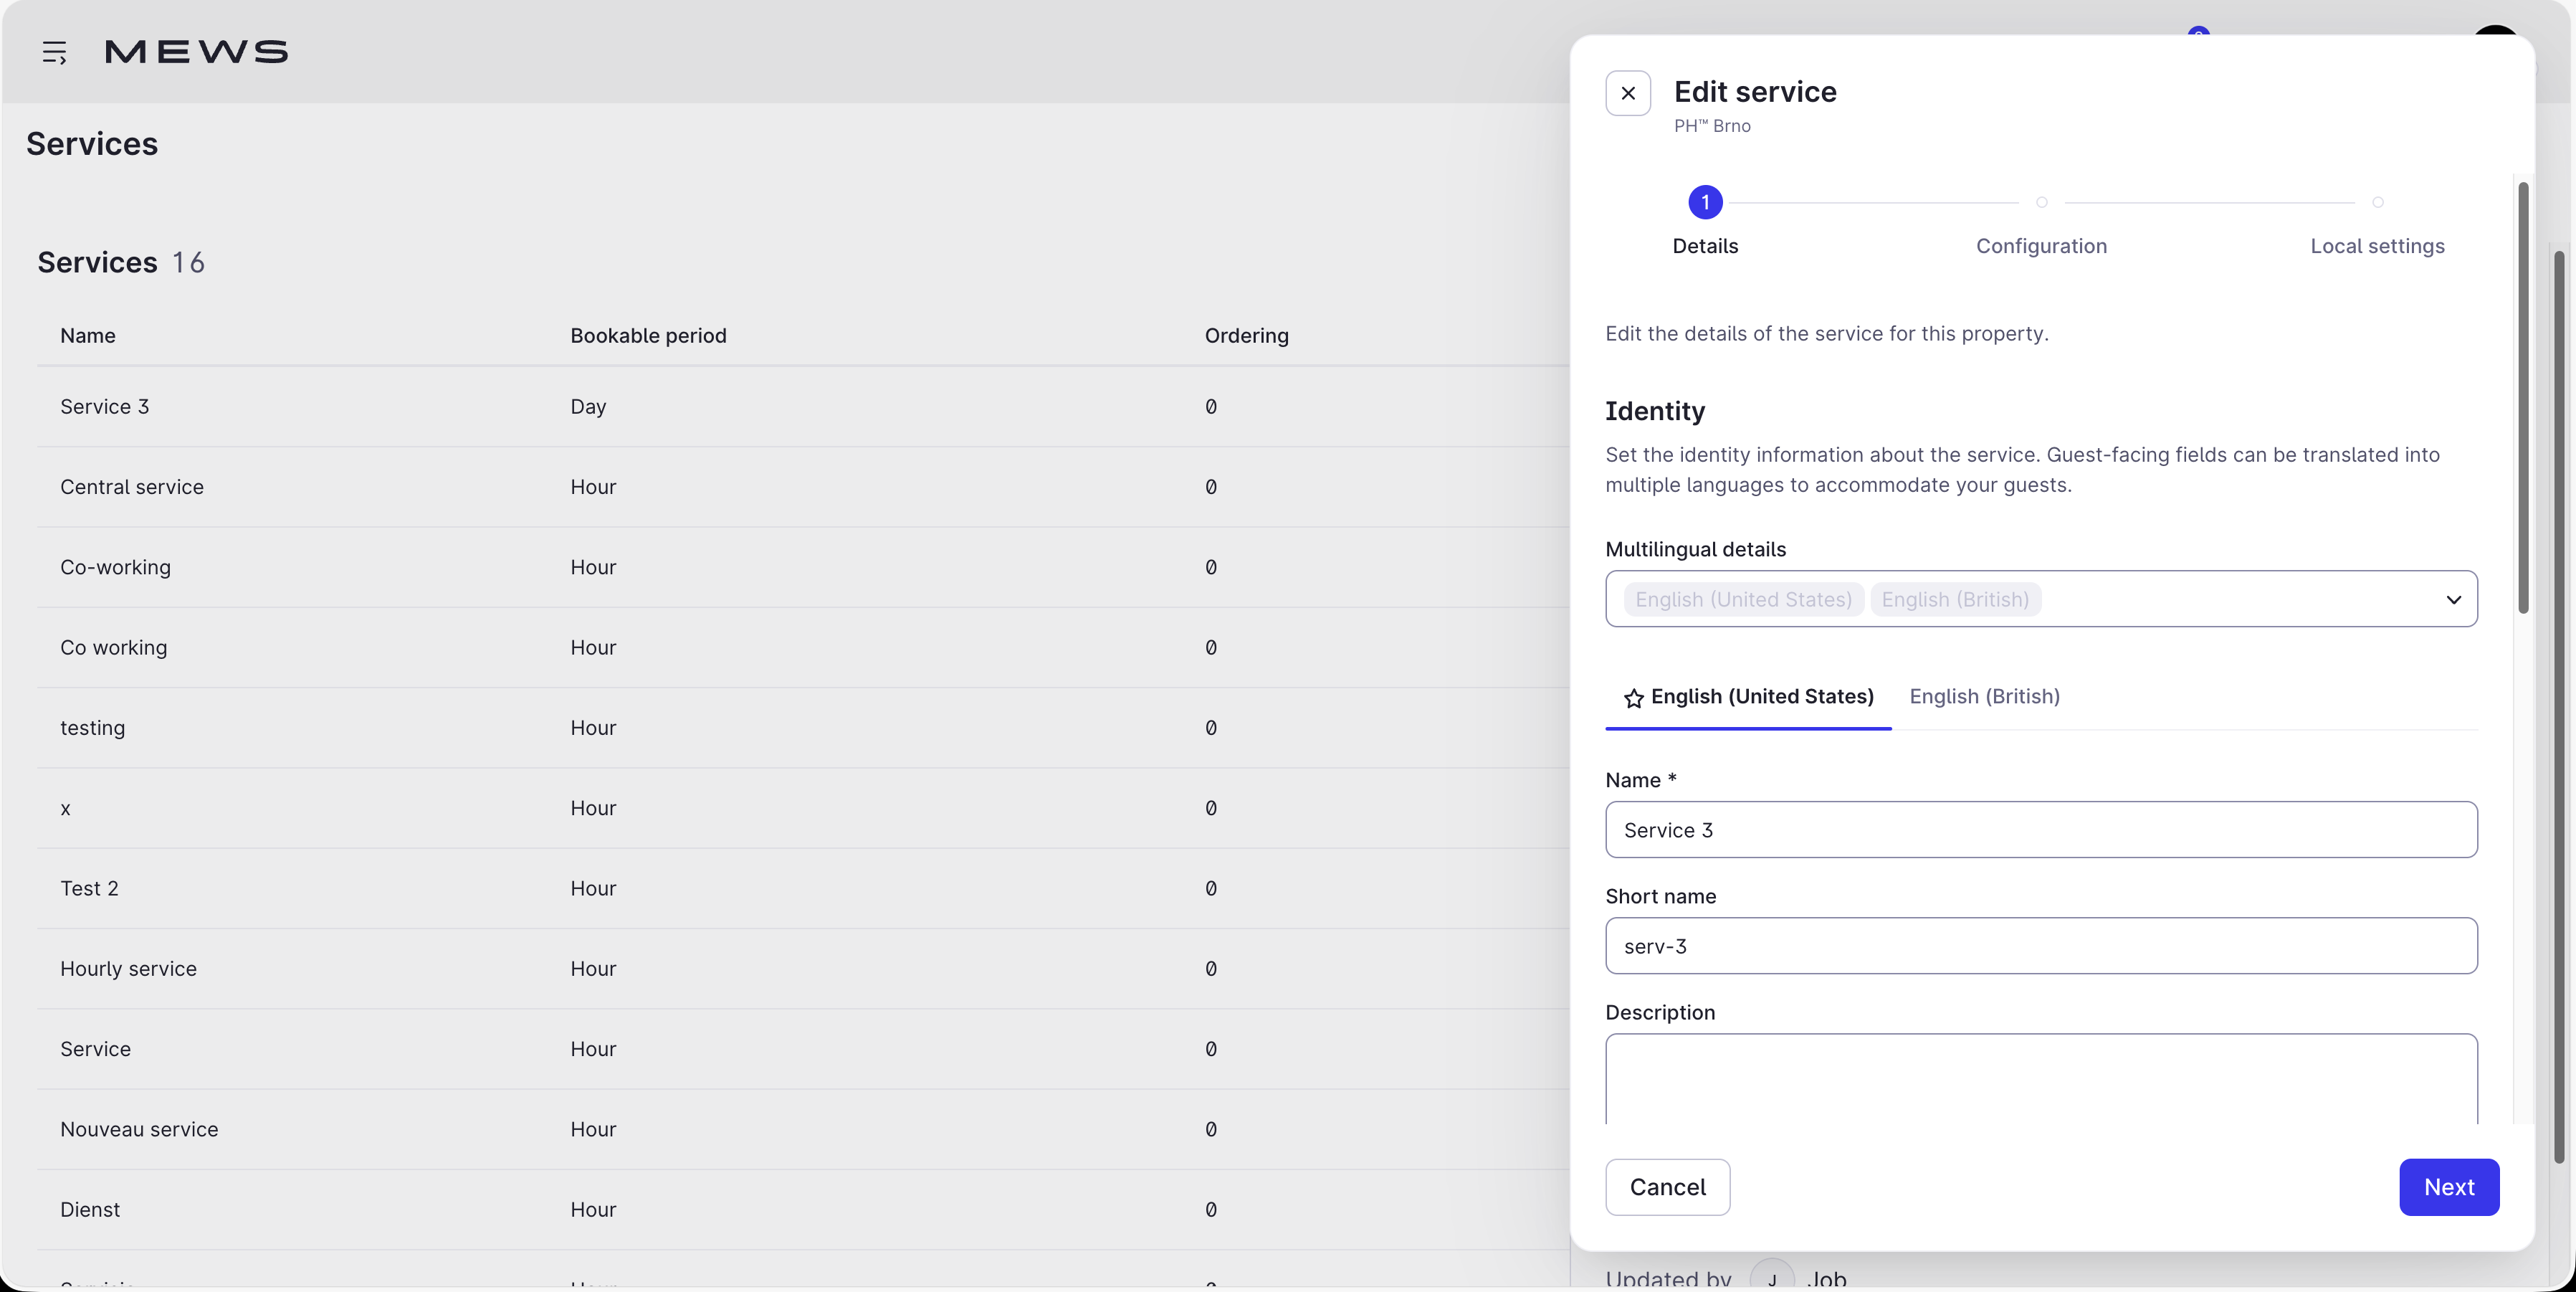Click the Name input field
2576x1292 pixels.
(x=2041, y=829)
